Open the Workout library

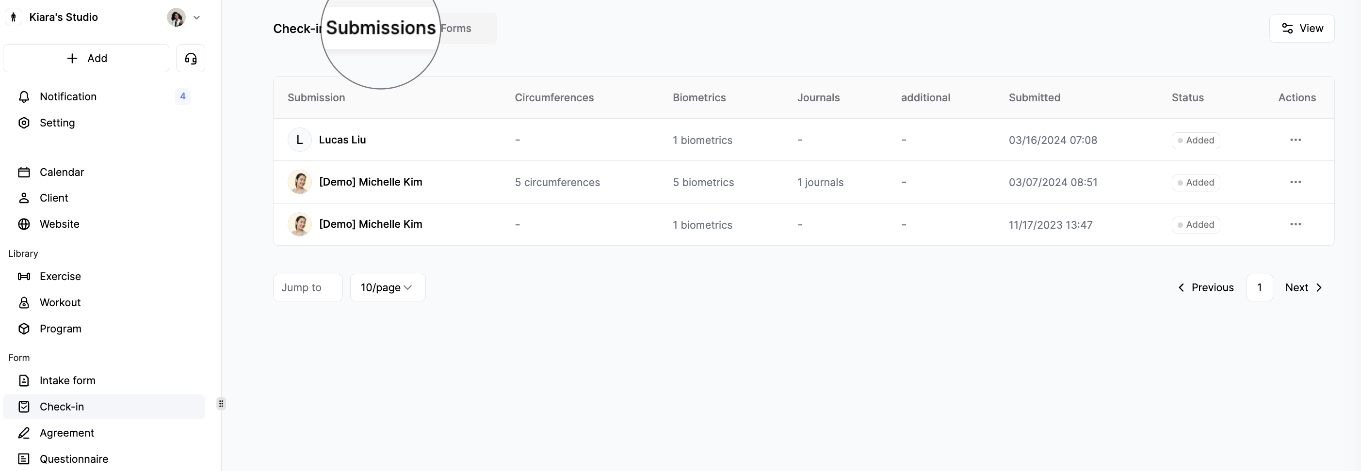(x=60, y=302)
